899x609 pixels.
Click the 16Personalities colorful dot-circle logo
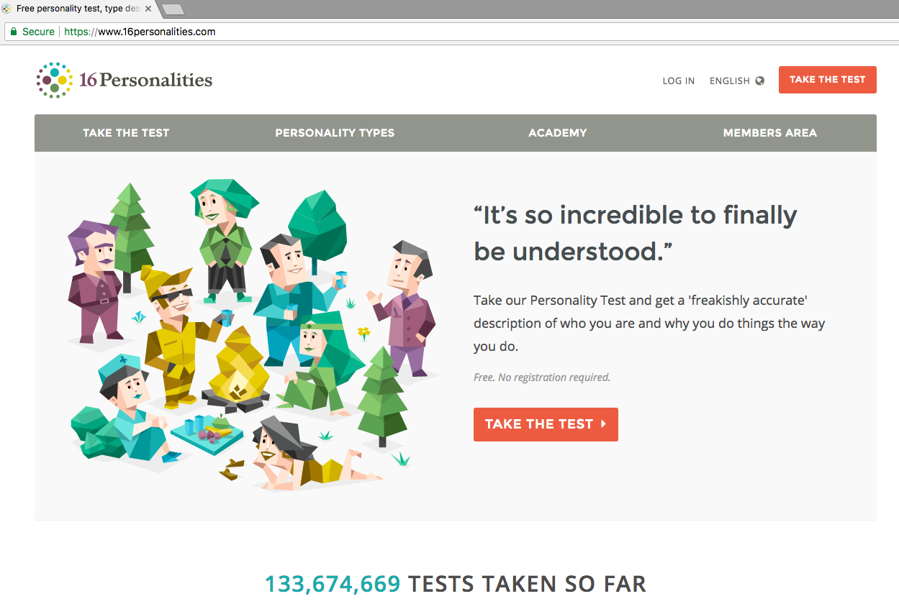tap(55, 80)
